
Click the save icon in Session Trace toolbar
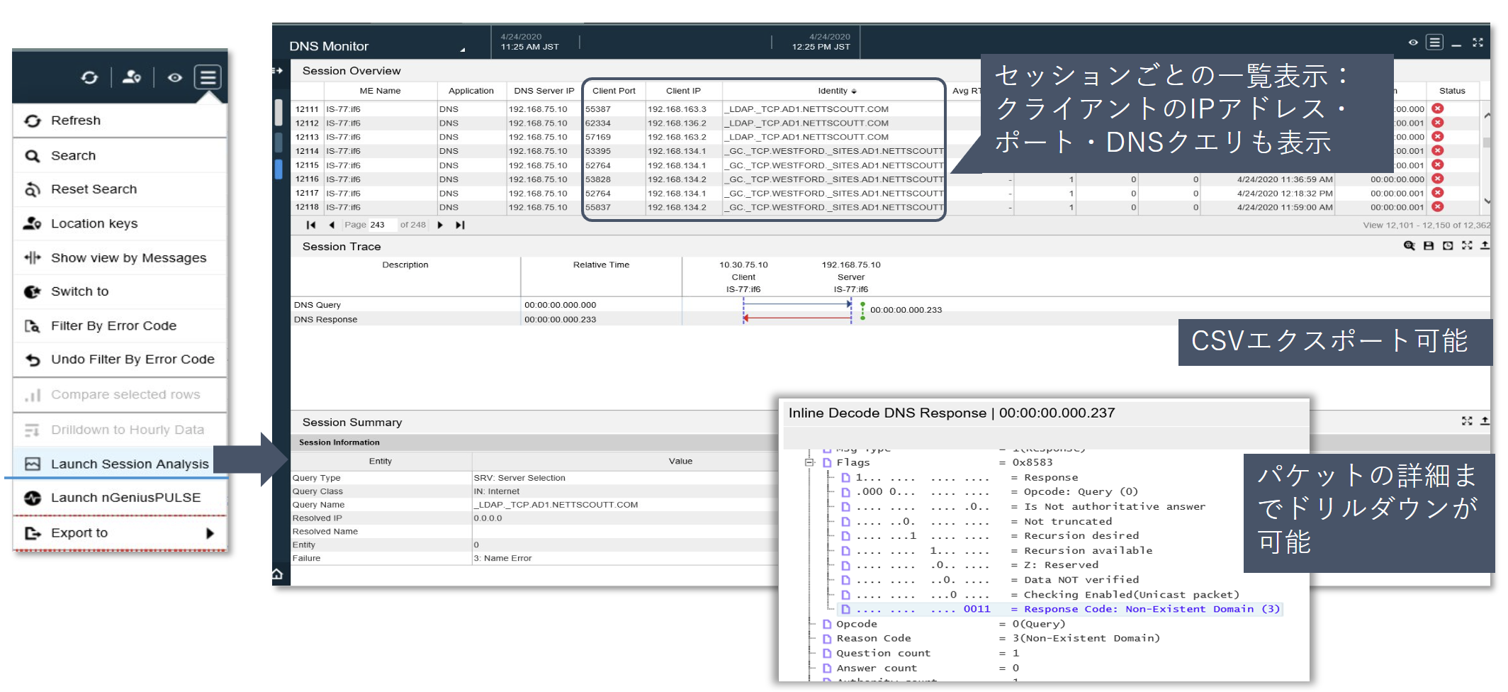coord(1429,245)
